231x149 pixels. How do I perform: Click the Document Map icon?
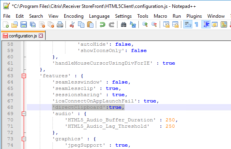[x=224, y=24]
